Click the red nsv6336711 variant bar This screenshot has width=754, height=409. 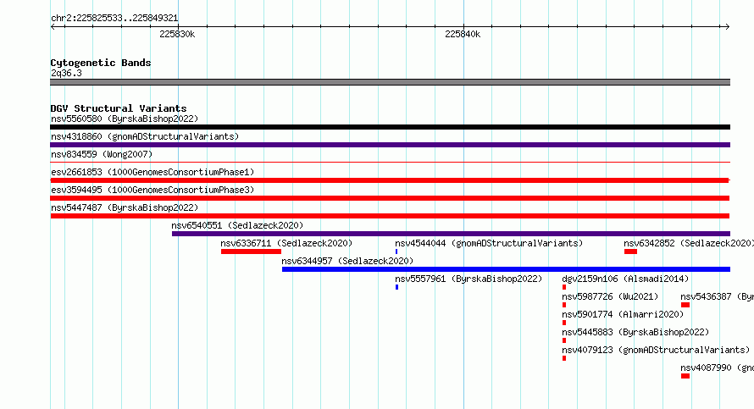pos(251,251)
